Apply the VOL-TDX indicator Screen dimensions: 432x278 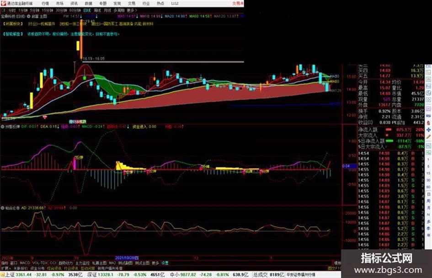tap(40, 263)
